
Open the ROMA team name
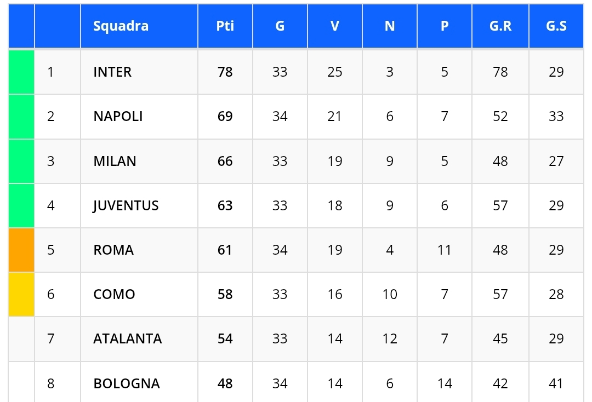pos(113,250)
